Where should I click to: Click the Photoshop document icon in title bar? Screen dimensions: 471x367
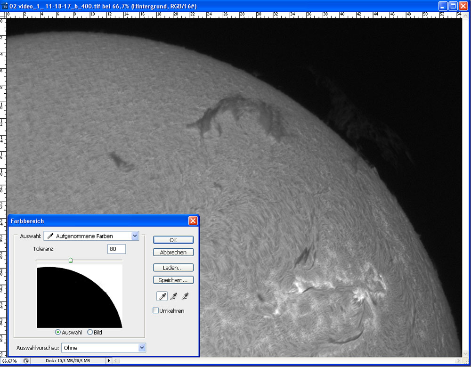coord(4,6)
